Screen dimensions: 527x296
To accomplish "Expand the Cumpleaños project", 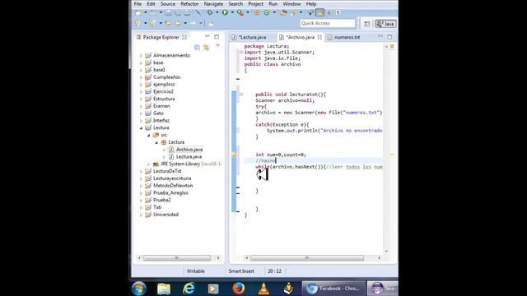I will click(x=141, y=77).
